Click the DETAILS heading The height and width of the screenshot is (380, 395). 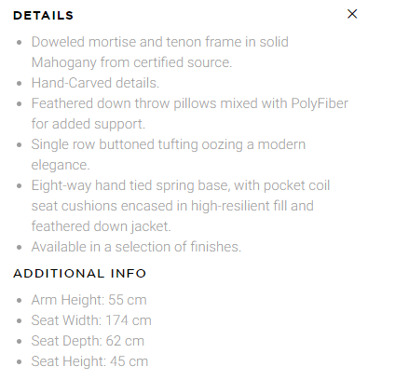(x=43, y=16)
